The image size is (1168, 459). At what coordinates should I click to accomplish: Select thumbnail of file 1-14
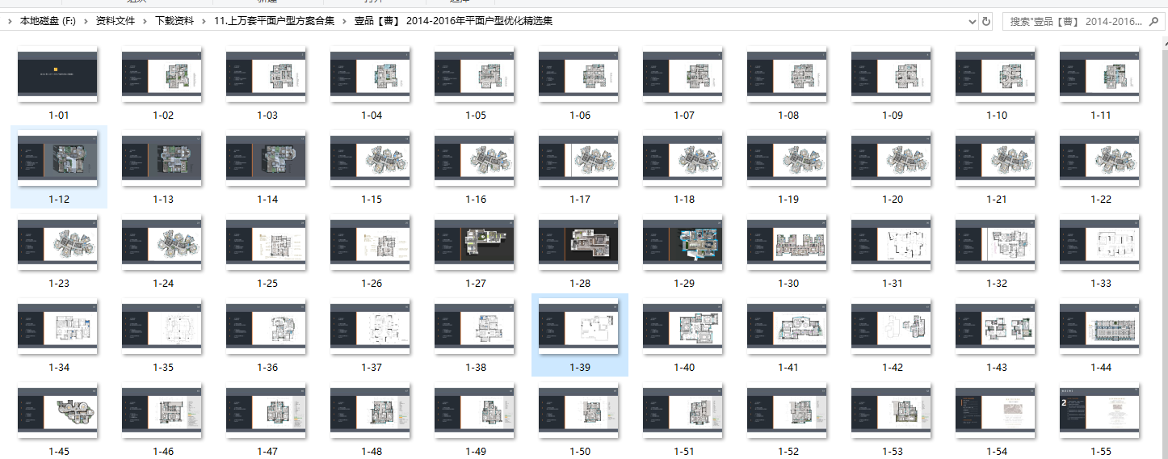point(266,158)
